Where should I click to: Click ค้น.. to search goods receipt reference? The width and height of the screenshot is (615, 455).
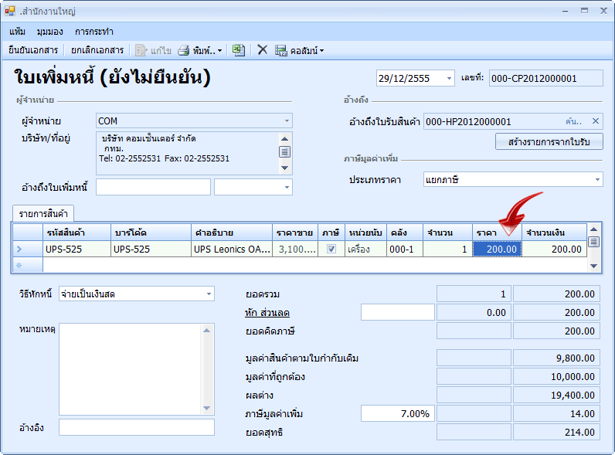(x=573, y=121)
